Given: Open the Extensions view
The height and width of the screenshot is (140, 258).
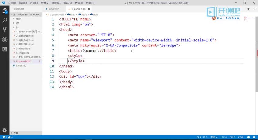Looking at the screenshot, I should pos(5,49).
